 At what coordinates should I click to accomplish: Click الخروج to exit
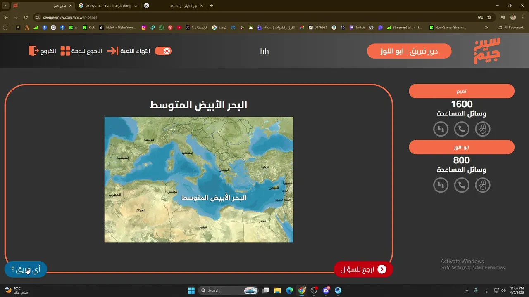click(42, 51)
